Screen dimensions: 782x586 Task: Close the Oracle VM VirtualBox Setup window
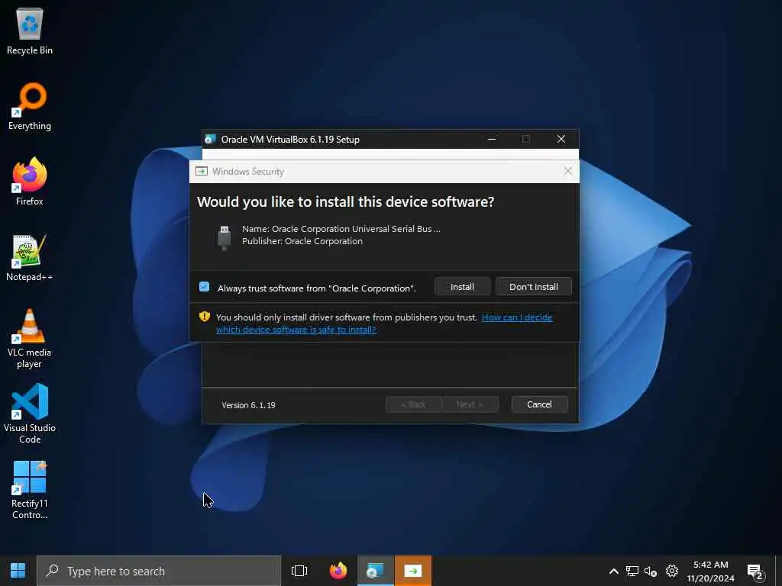(x=561, y=139)
